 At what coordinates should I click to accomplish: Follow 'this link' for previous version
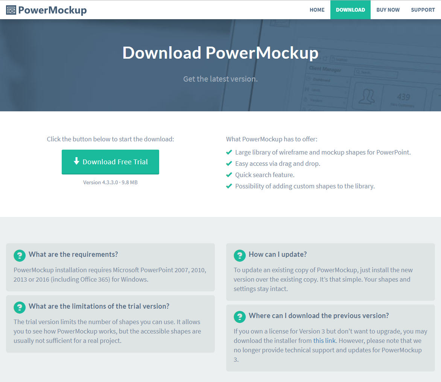coord(324,341)
